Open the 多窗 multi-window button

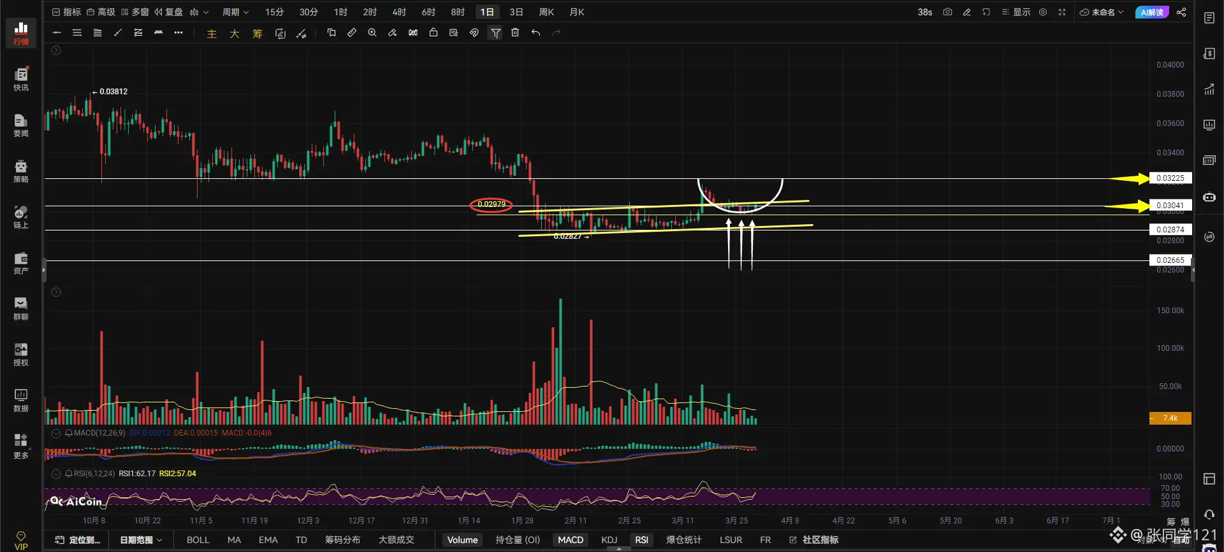pyautogui.click(x=135, y=12)
